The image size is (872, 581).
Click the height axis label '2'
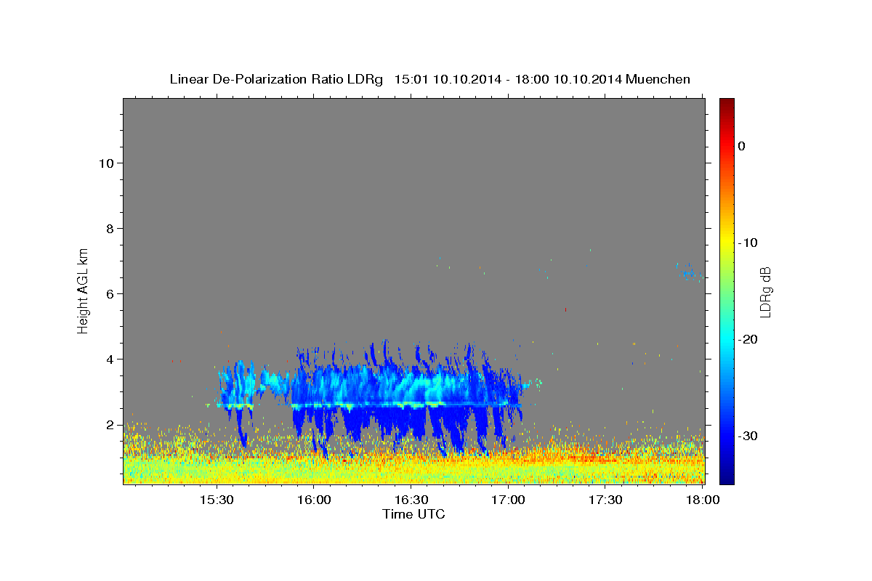click(109, 424)
